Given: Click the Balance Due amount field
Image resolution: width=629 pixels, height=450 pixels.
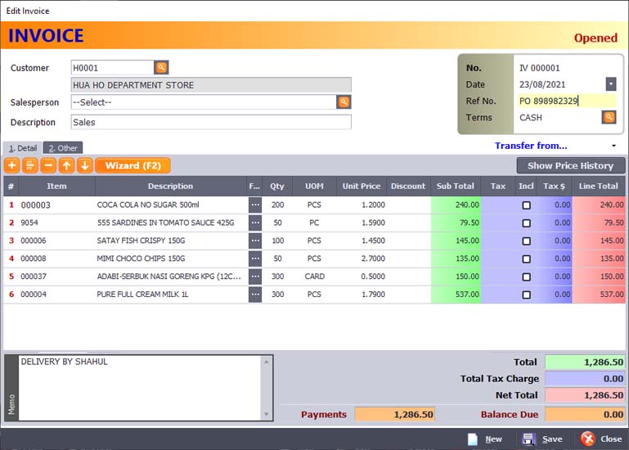Looking at the screenshot, I should pos(585,414).
